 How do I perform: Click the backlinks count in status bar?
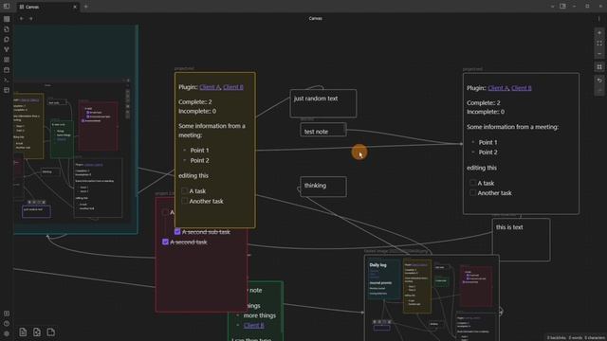click(556, 337)
